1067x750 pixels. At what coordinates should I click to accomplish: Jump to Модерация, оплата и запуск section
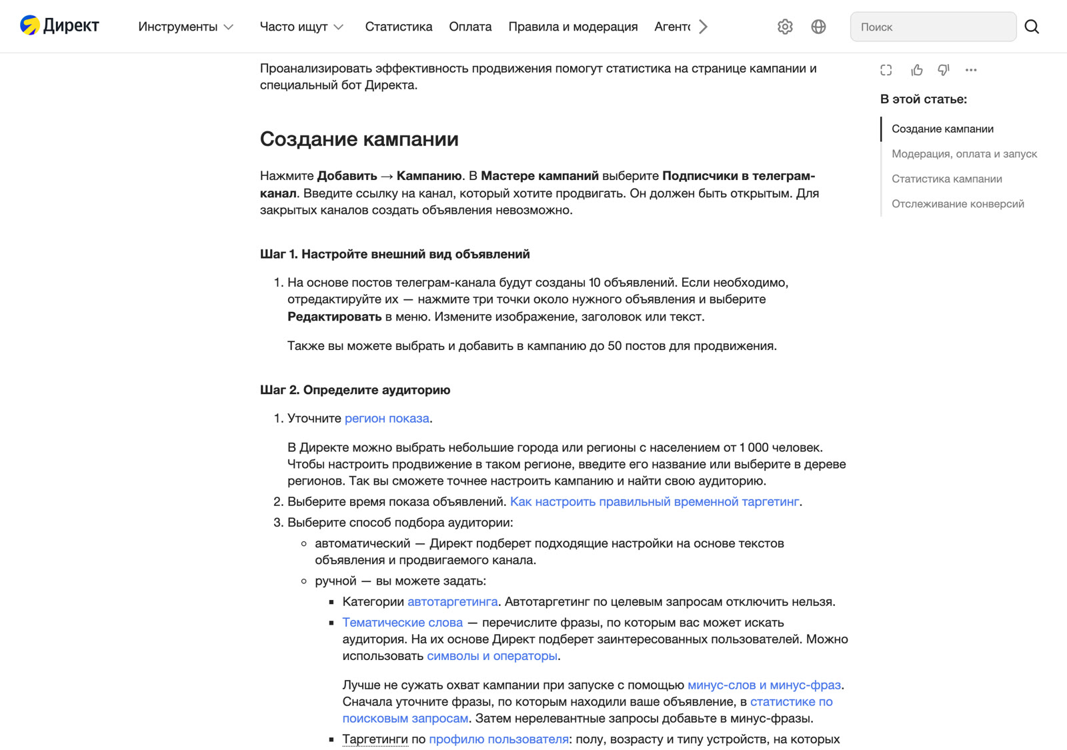[x=964, y=154]
